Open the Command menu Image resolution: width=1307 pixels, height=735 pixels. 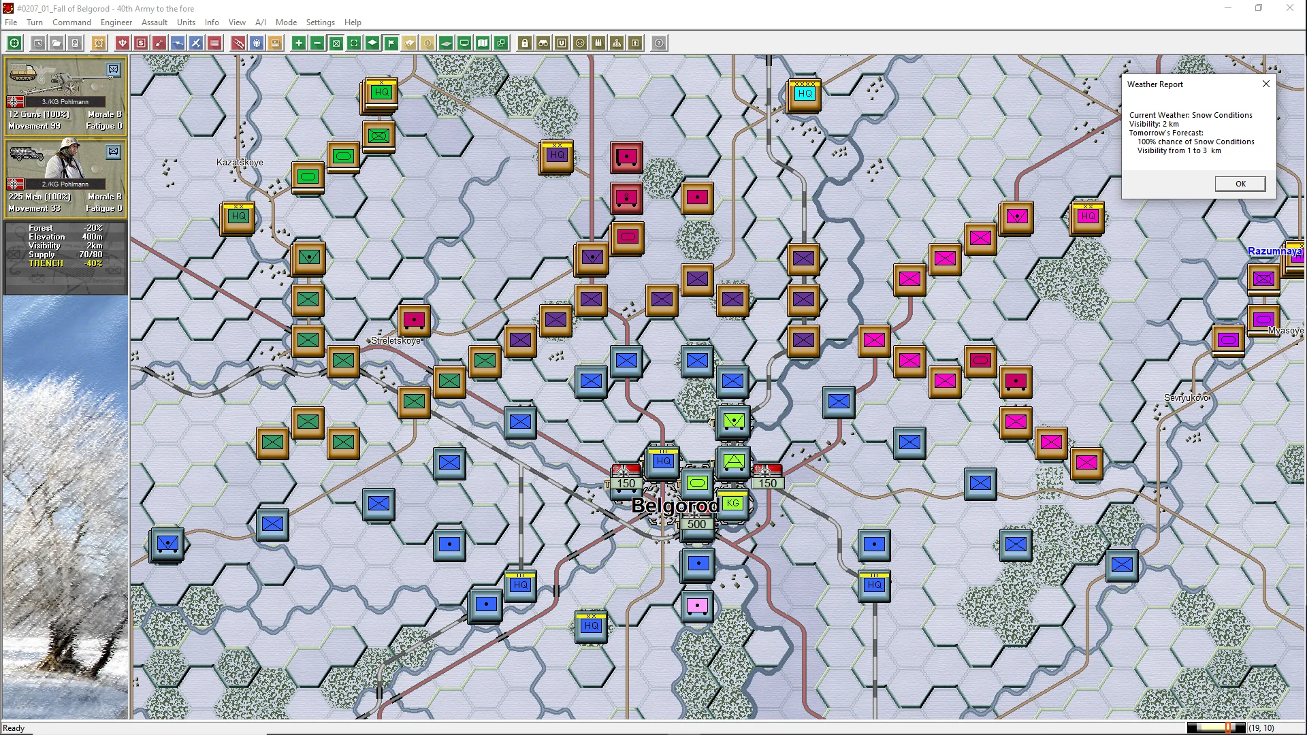click(71, 22)
